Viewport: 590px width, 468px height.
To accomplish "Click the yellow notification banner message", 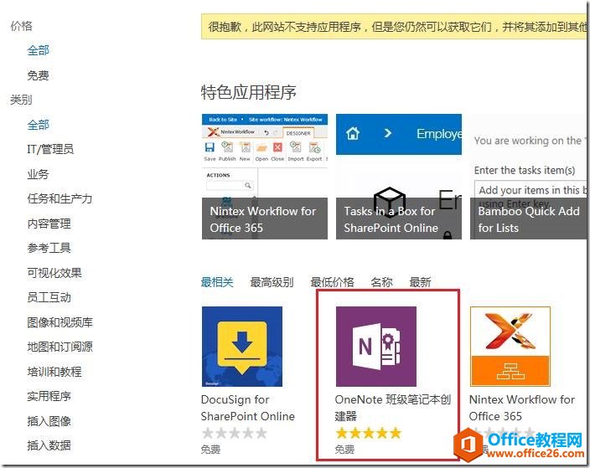I will click(x=395, y=26).
